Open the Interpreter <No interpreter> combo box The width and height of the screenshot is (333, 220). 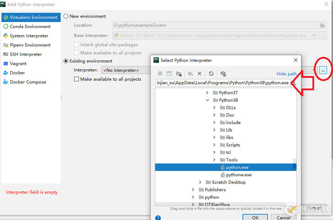(x=126, y=70)
